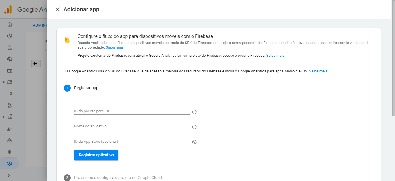Open Saiba mais link after 'próprio Firebase'
395x181 pixels.
(x=275, y=55)
